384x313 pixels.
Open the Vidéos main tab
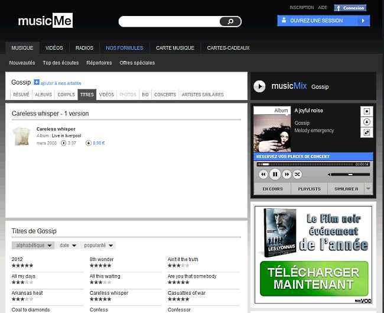point(54,48)
